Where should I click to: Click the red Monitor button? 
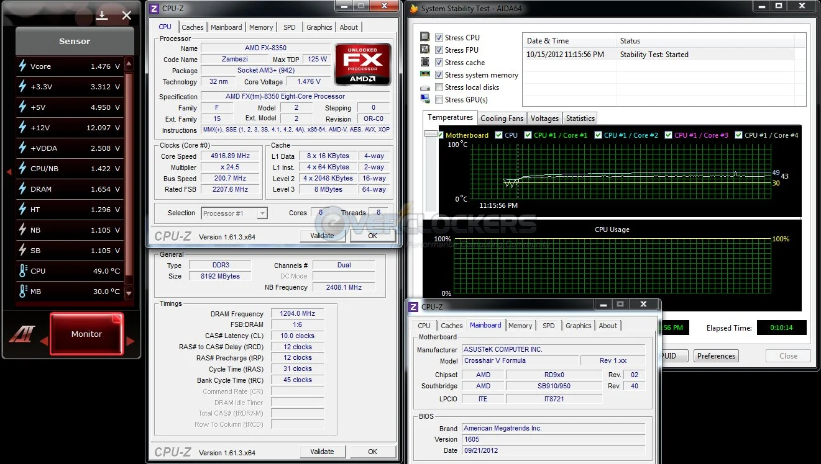click(86, 334)
